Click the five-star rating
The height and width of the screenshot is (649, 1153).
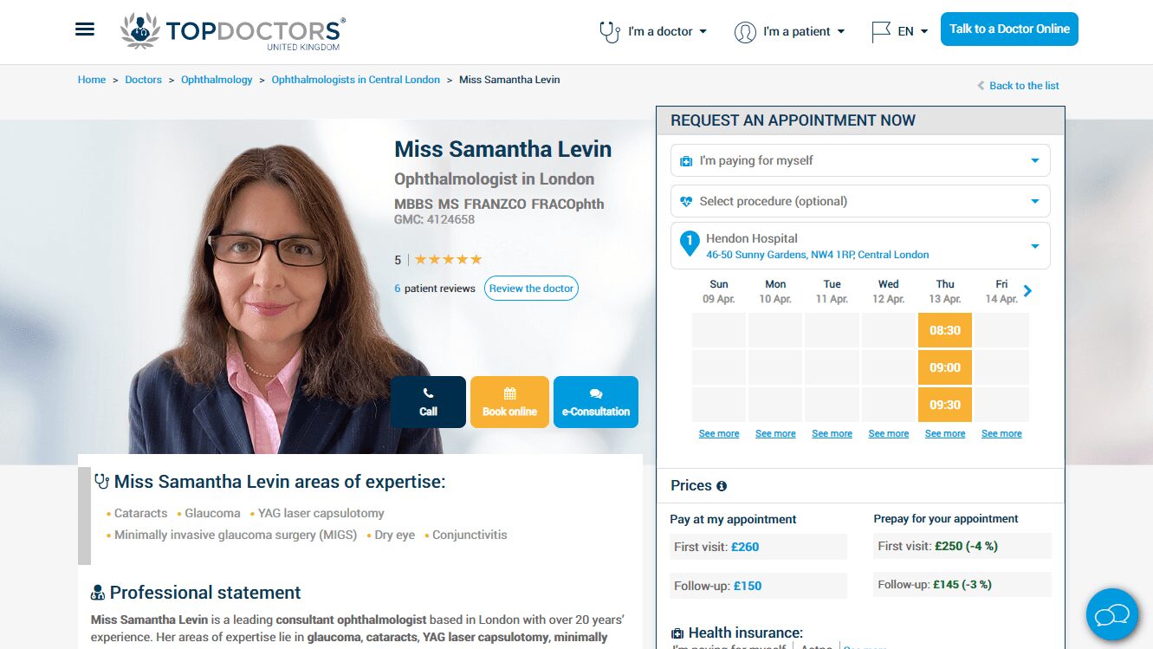[x=448, y=259]
